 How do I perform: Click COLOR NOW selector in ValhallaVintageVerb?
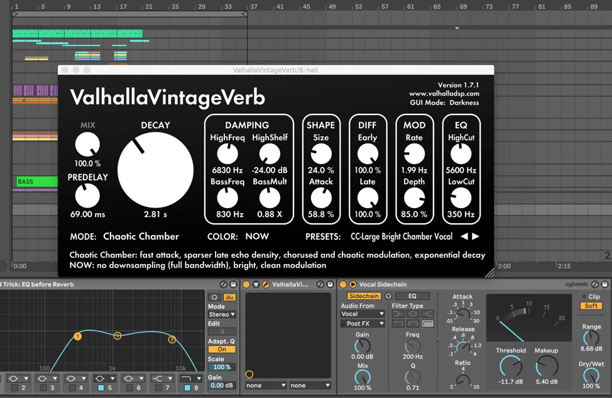click(x=257, y=236)
